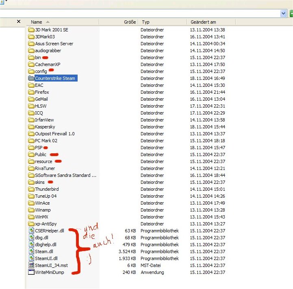Click the CachemanXP folder icon

31,64
